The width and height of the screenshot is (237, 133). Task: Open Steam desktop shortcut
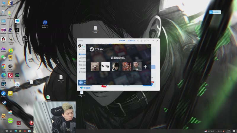4,103
